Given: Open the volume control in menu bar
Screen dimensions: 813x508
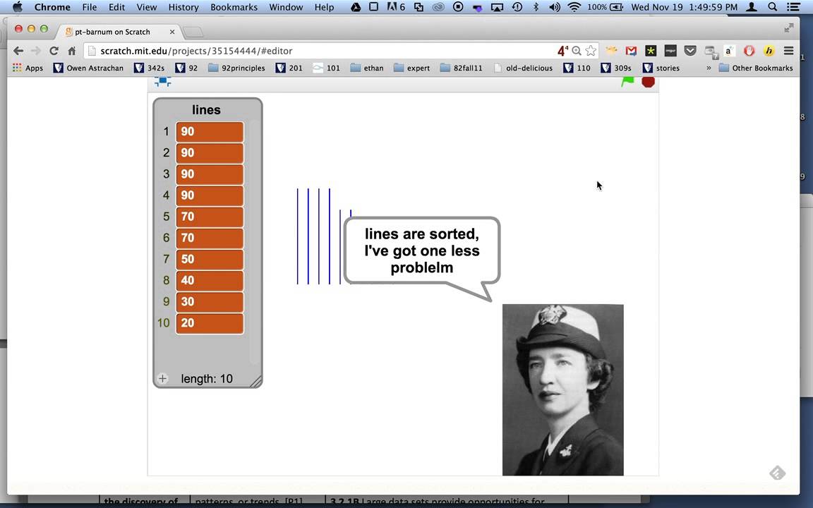Looking at the screenshot, I should [554, 7].
